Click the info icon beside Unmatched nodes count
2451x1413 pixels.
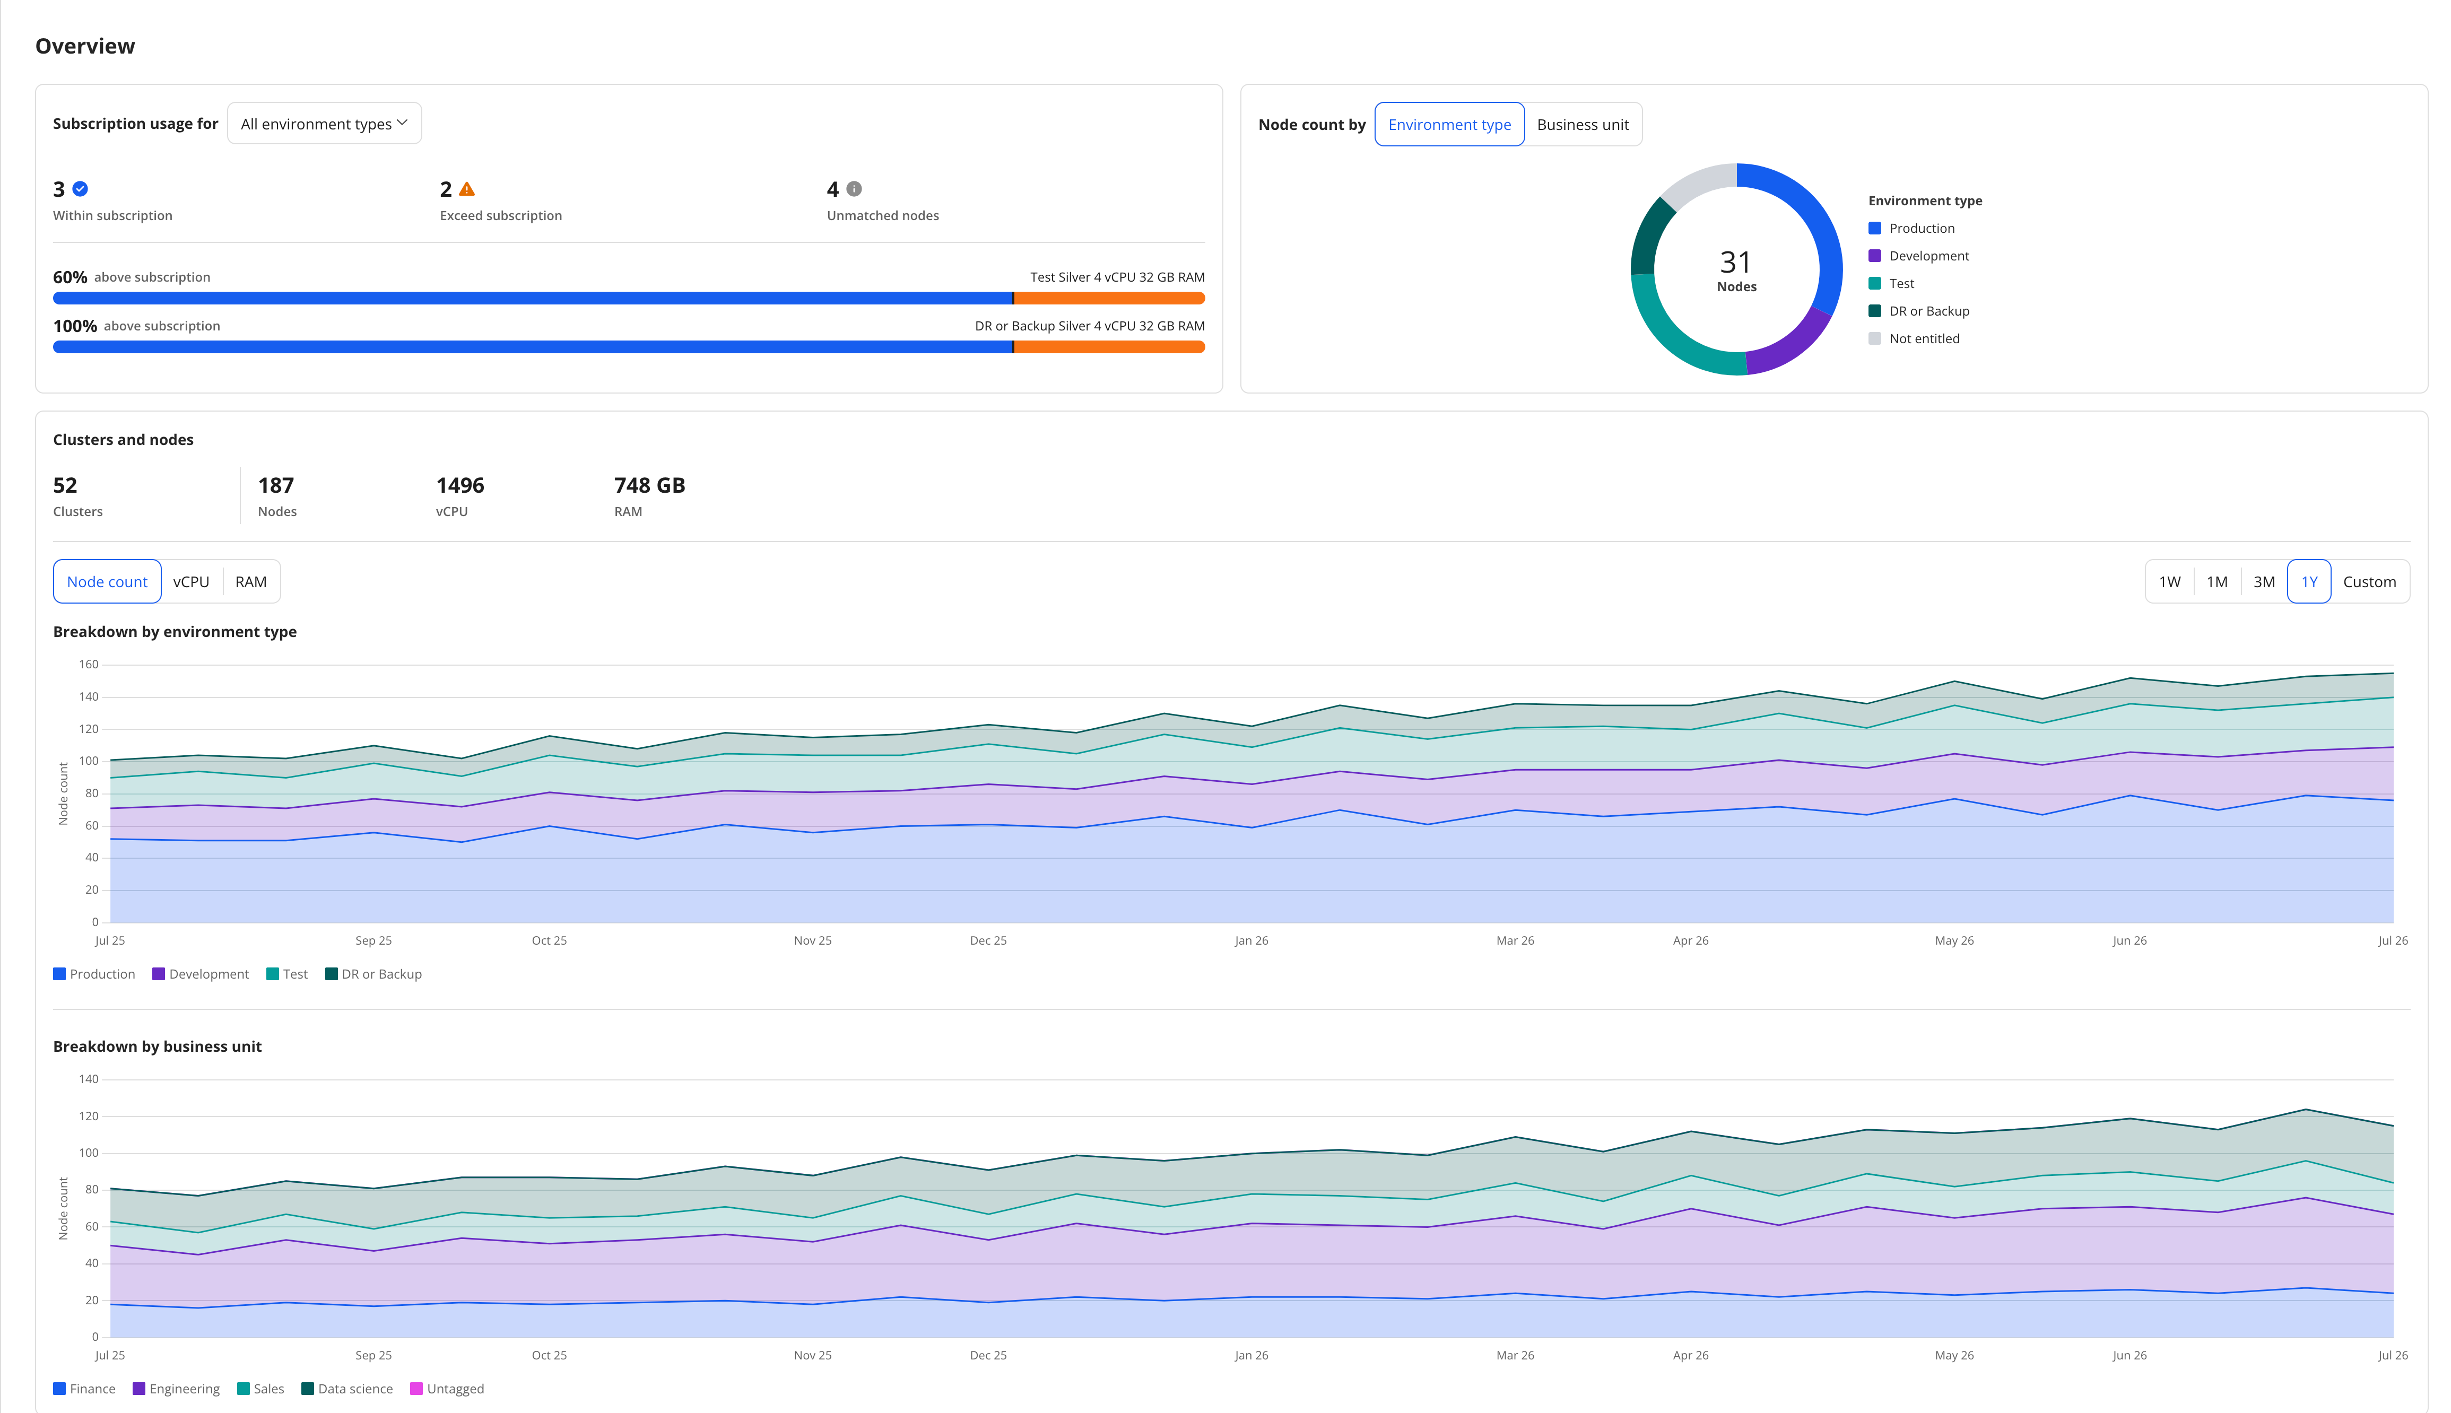pyautogui.click(x=854, y=189)
